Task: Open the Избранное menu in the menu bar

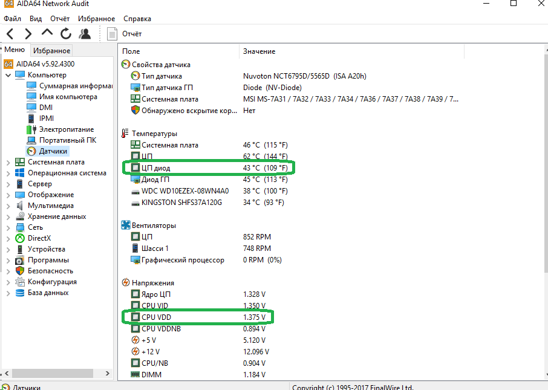Action: click(96, 19)
